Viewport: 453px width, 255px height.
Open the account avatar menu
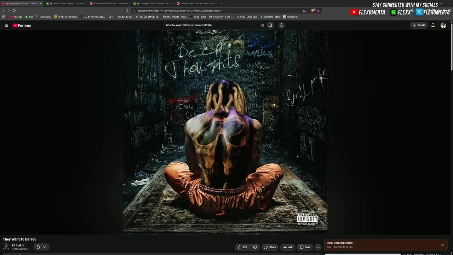click(x=443, y=25)
